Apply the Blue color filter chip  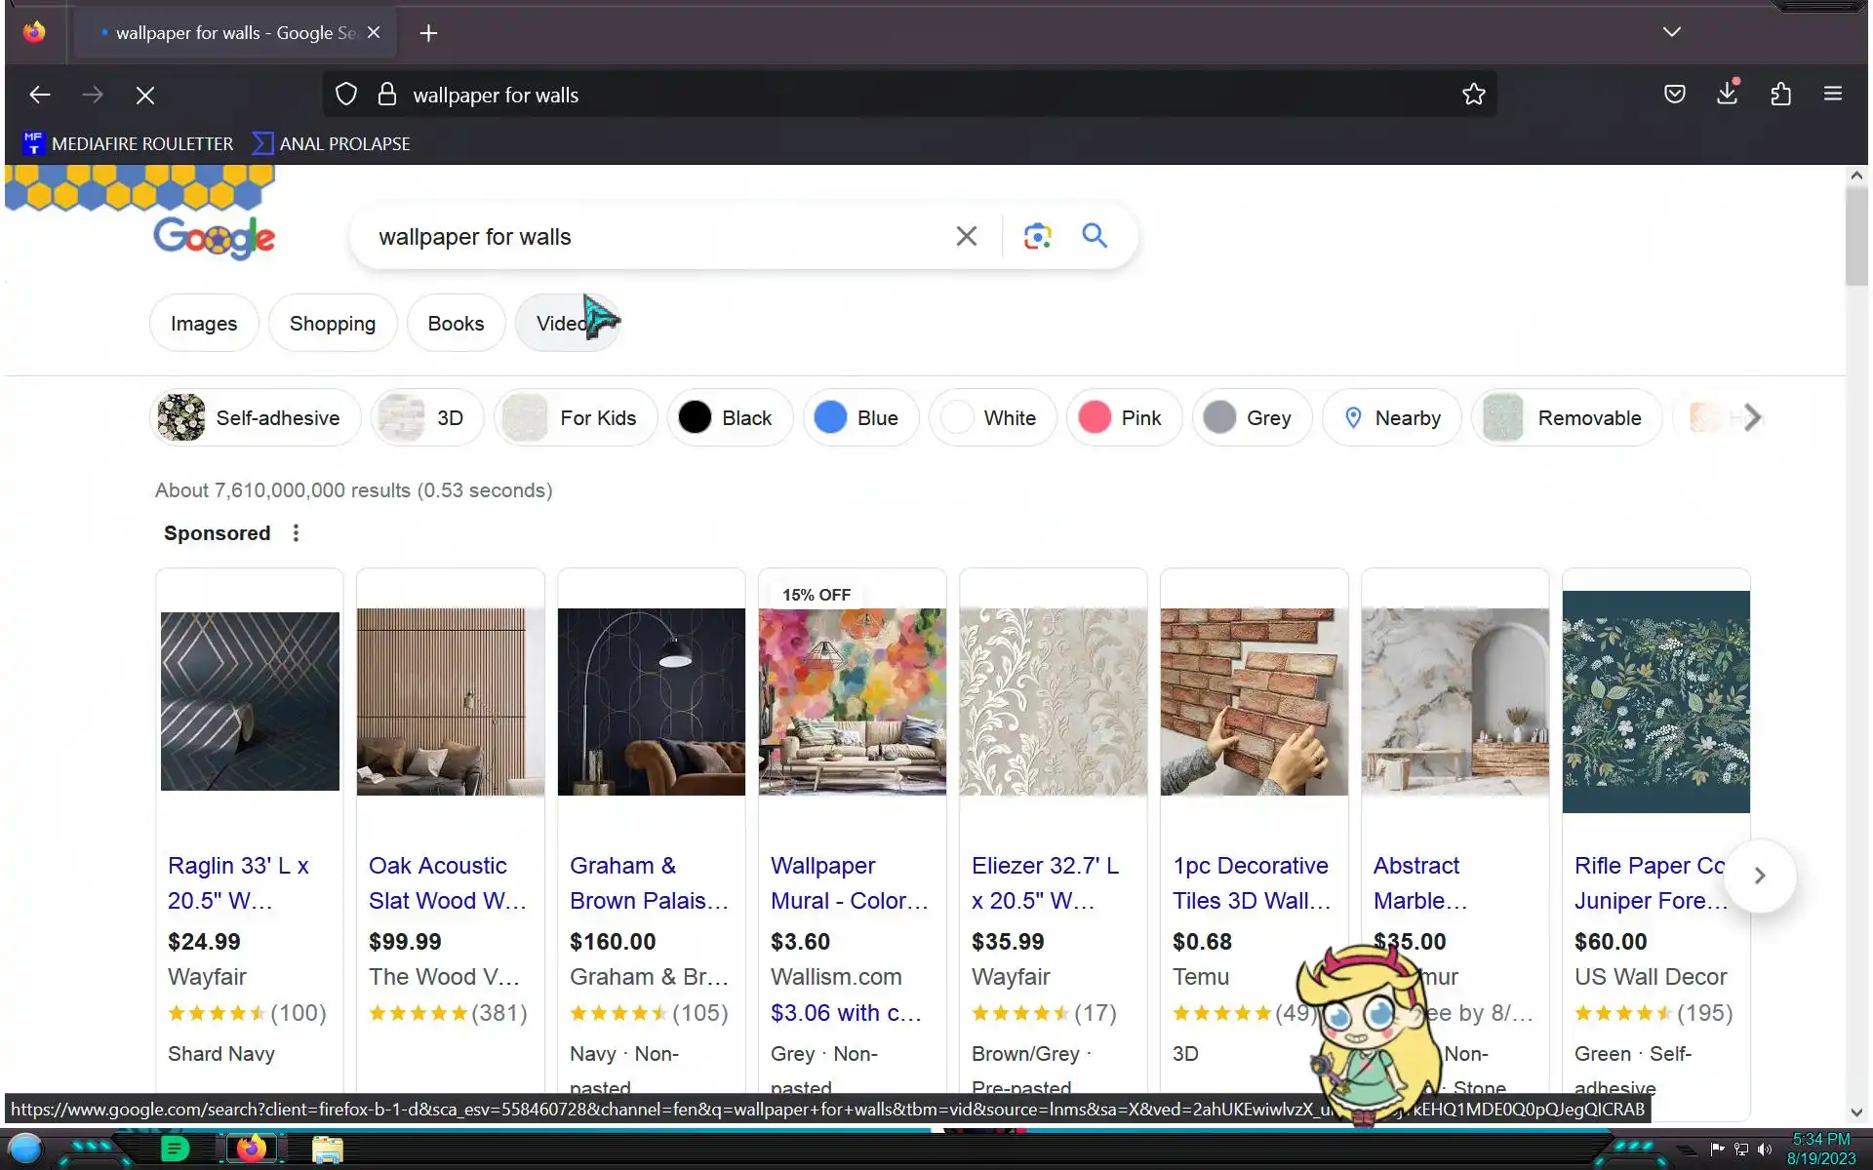point(859,418)
